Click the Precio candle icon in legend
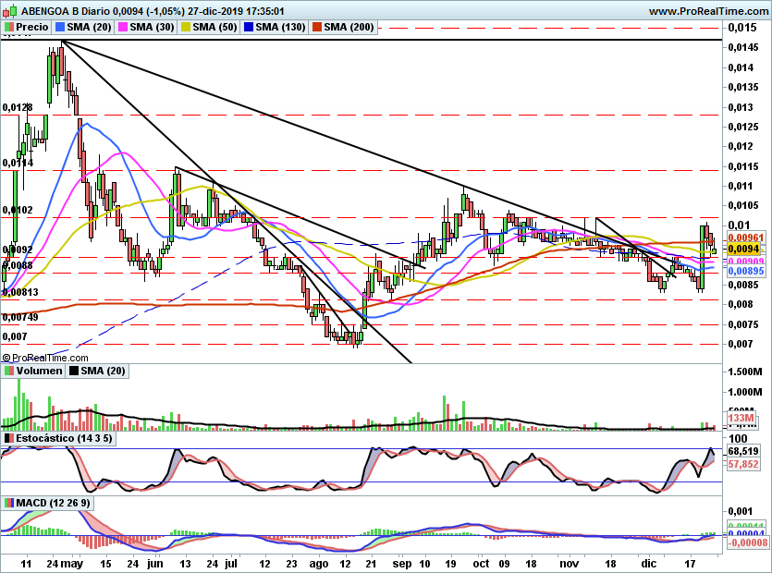The image size is (772, 573). click(x=9, y=28)
